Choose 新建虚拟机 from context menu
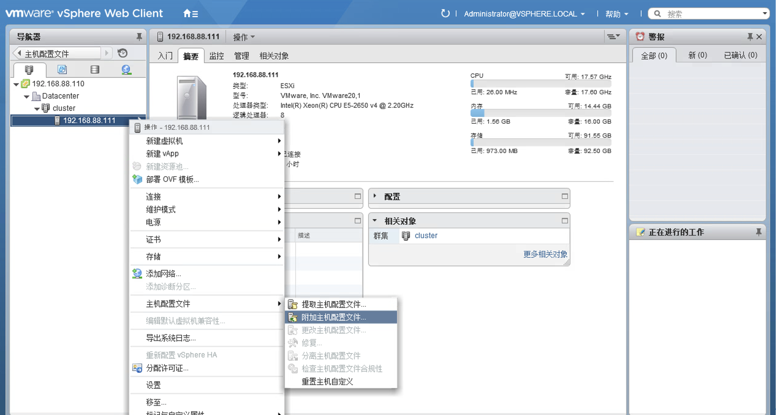The height and width of the screenshot is (415, 776). pos(207,141)
